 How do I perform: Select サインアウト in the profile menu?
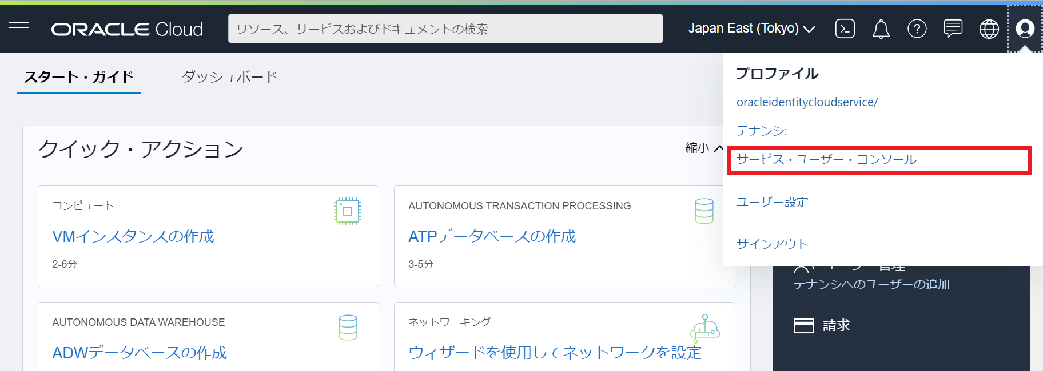[x=773, y=244]
